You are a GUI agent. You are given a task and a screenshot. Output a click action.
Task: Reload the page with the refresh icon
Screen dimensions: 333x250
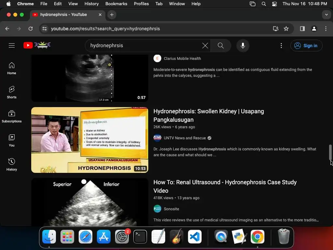[x=31, y=29]
